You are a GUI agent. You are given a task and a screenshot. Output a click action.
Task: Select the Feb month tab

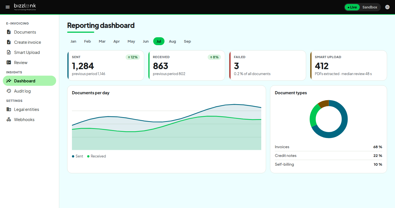[87, 41]
